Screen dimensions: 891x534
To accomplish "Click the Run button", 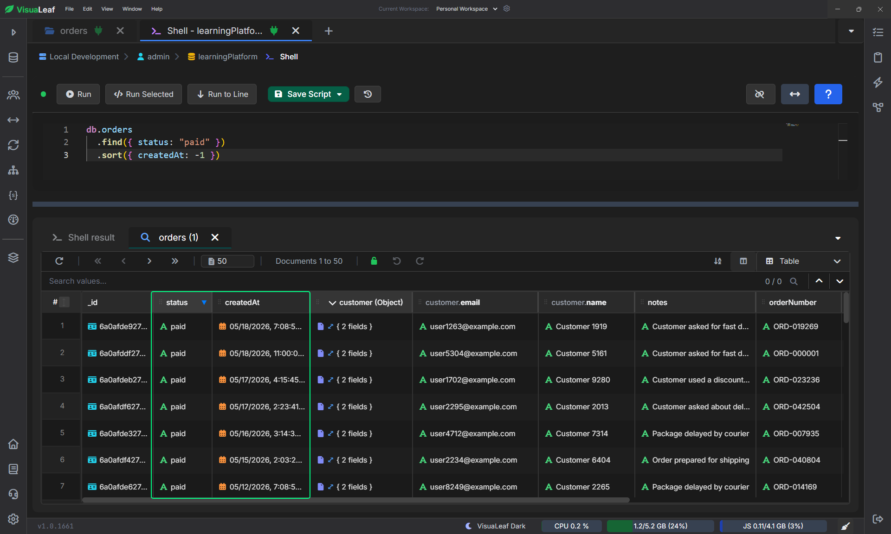I will 78,94.
